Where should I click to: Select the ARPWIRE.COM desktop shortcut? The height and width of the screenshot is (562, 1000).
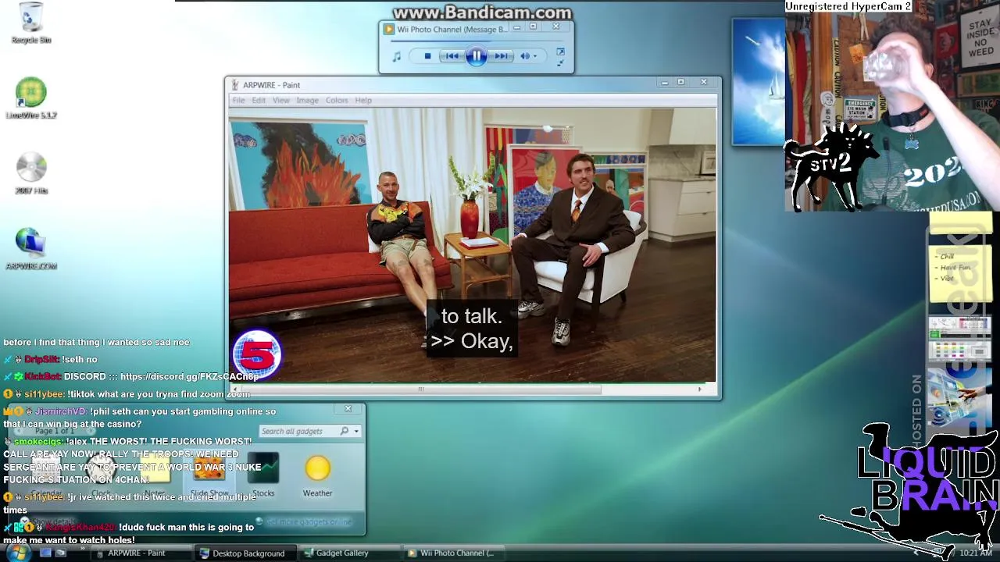click(x=31, y=249)
